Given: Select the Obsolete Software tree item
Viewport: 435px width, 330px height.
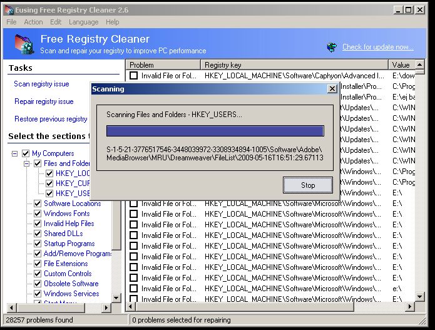Looking at the screenshot, I should click(x=71, y=284).
